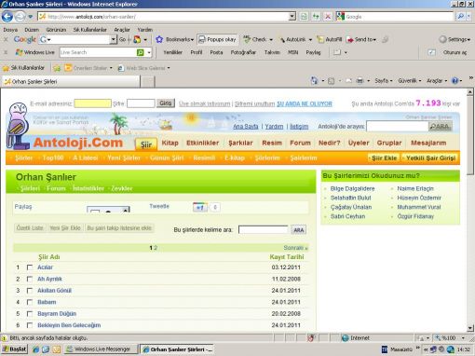This screenshot has height=356, width=475.
Task: Tick the checkbox next to Acılar
Action: (x=30, y=267)
